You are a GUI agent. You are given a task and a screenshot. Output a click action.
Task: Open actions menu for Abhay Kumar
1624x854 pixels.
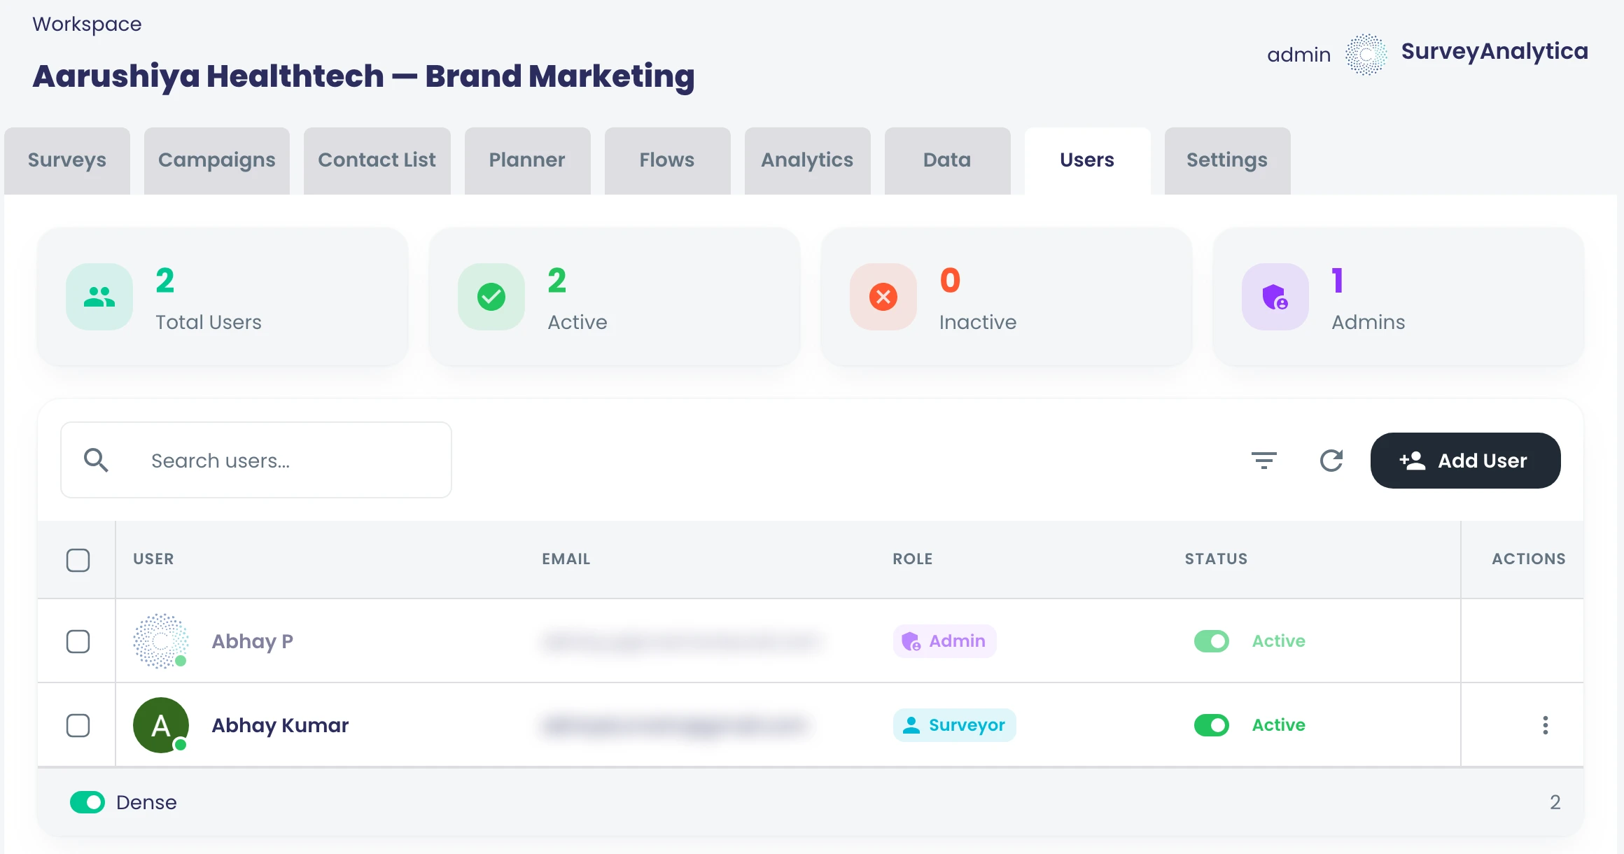[x=1546, y=725]
